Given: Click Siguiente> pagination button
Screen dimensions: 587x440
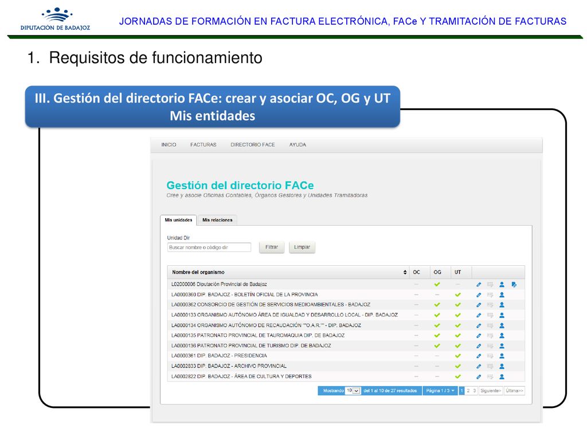Looking at the screenshot, I should [x=491, y=391].
